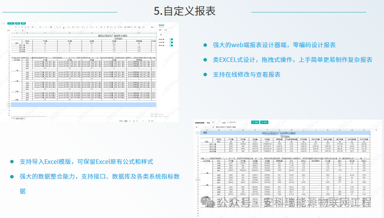This screenshot has height=218, width=384.
Task: Click the merge cells icon
Action: click(x=77, y=27)
